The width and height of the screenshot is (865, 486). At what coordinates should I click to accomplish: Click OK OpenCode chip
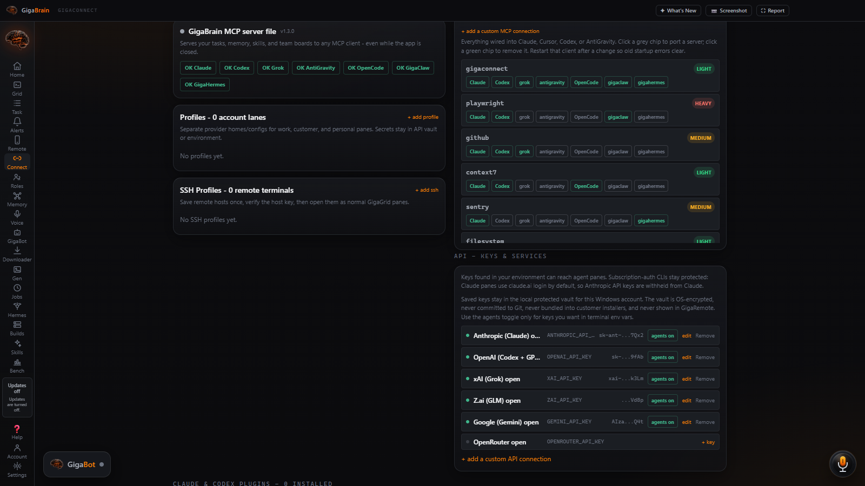point(365,68)
